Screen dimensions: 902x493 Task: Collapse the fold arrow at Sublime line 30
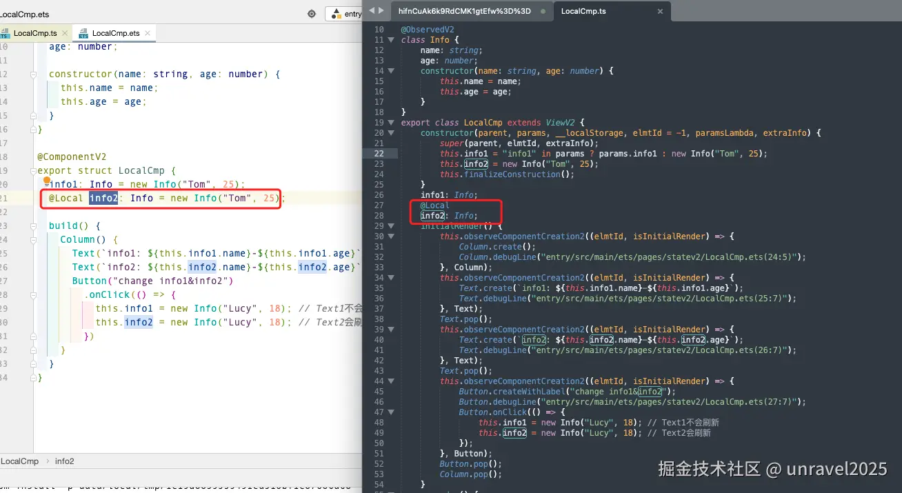(x=391, y=237)
